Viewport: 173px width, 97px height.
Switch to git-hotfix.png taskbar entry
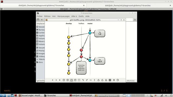tap(107, 95)
